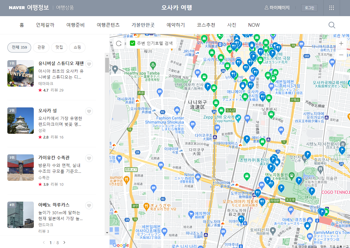Click the 마이페이지 user icon
The image size is (350, 248).
coord(266,8)
